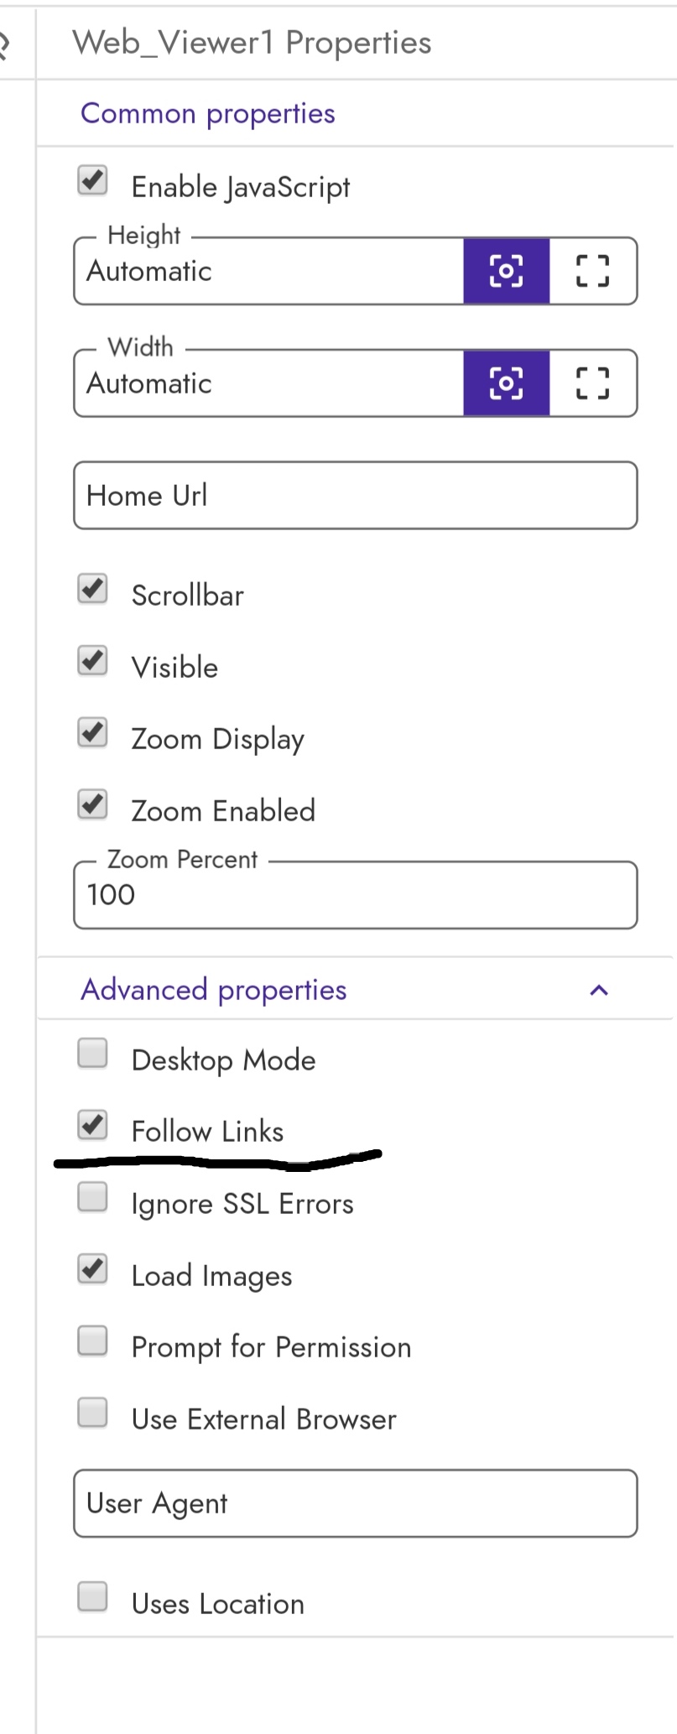Disable the Visible checkbox
Screen dimensions: 677x1734
click(92, 661)
